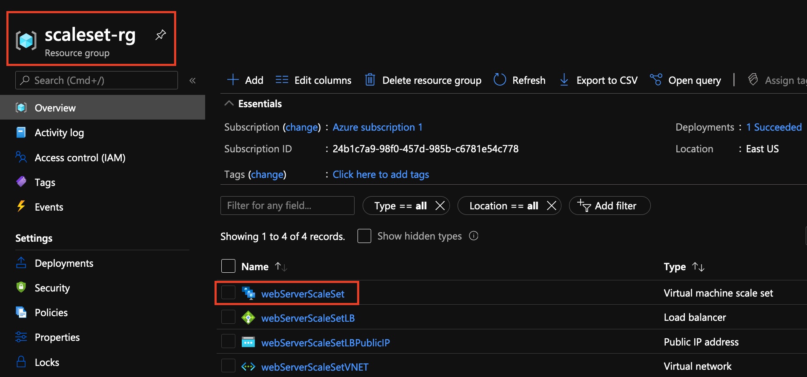Viewport: 807px width, 377px height.
Task: Select all rows with header checkbox
Action: [x=228, y=266]
